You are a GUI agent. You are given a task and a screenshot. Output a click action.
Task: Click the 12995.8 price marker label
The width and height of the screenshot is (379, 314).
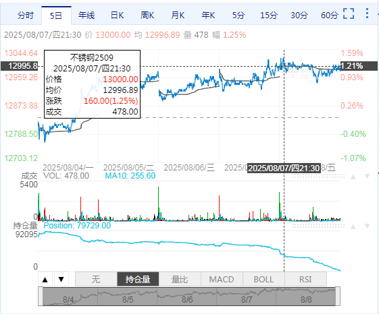pyautogui.click(x=20, y=66)
